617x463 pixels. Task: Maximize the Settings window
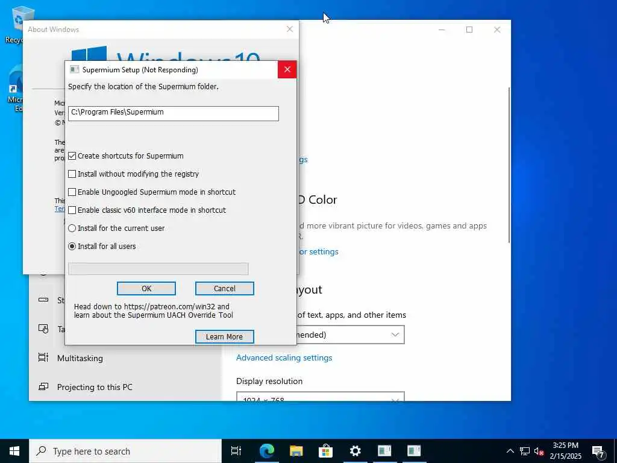pos(469,30)
